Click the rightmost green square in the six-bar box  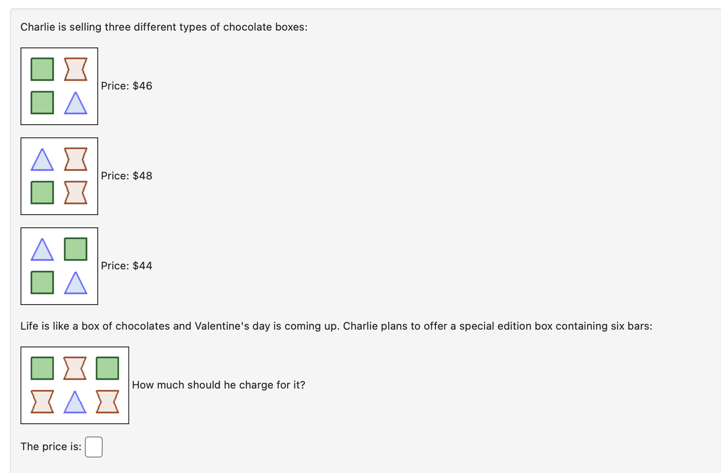[107, 368]
